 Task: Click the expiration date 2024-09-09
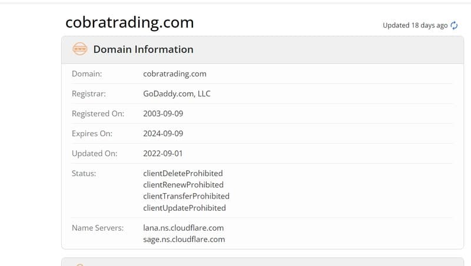point(163,134)
